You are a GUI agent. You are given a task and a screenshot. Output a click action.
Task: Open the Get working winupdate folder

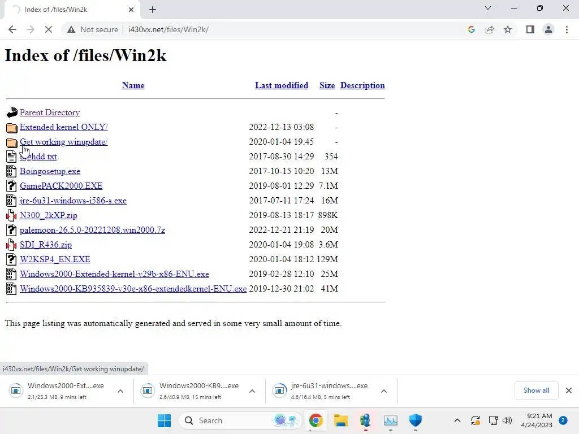pos(64,142)
